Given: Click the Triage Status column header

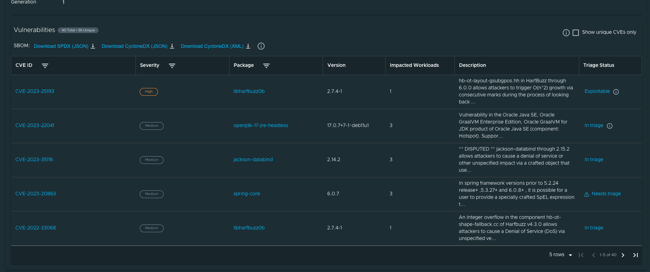Looking at the screenshot, I should tap(599, 65).
